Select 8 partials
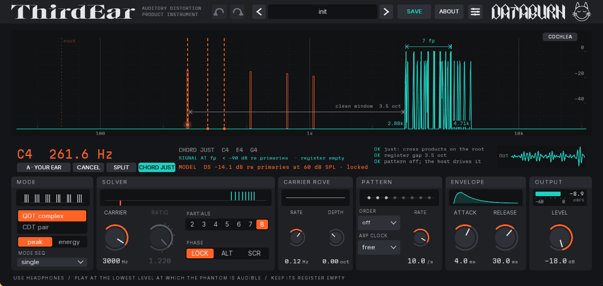This screenshot has width=603, height=286. pos(262,224)
